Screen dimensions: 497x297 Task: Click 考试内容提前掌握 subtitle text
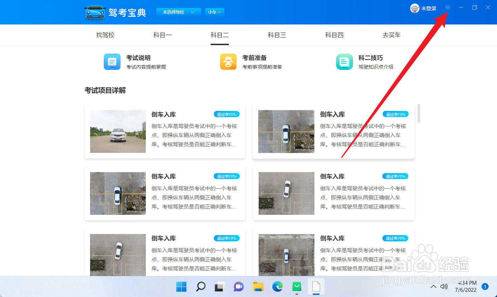(x=146, y=67)
